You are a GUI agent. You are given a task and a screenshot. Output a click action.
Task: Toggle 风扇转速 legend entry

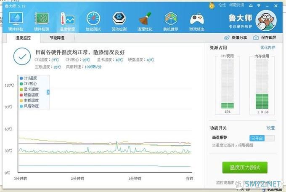click(x=29, y=106)
